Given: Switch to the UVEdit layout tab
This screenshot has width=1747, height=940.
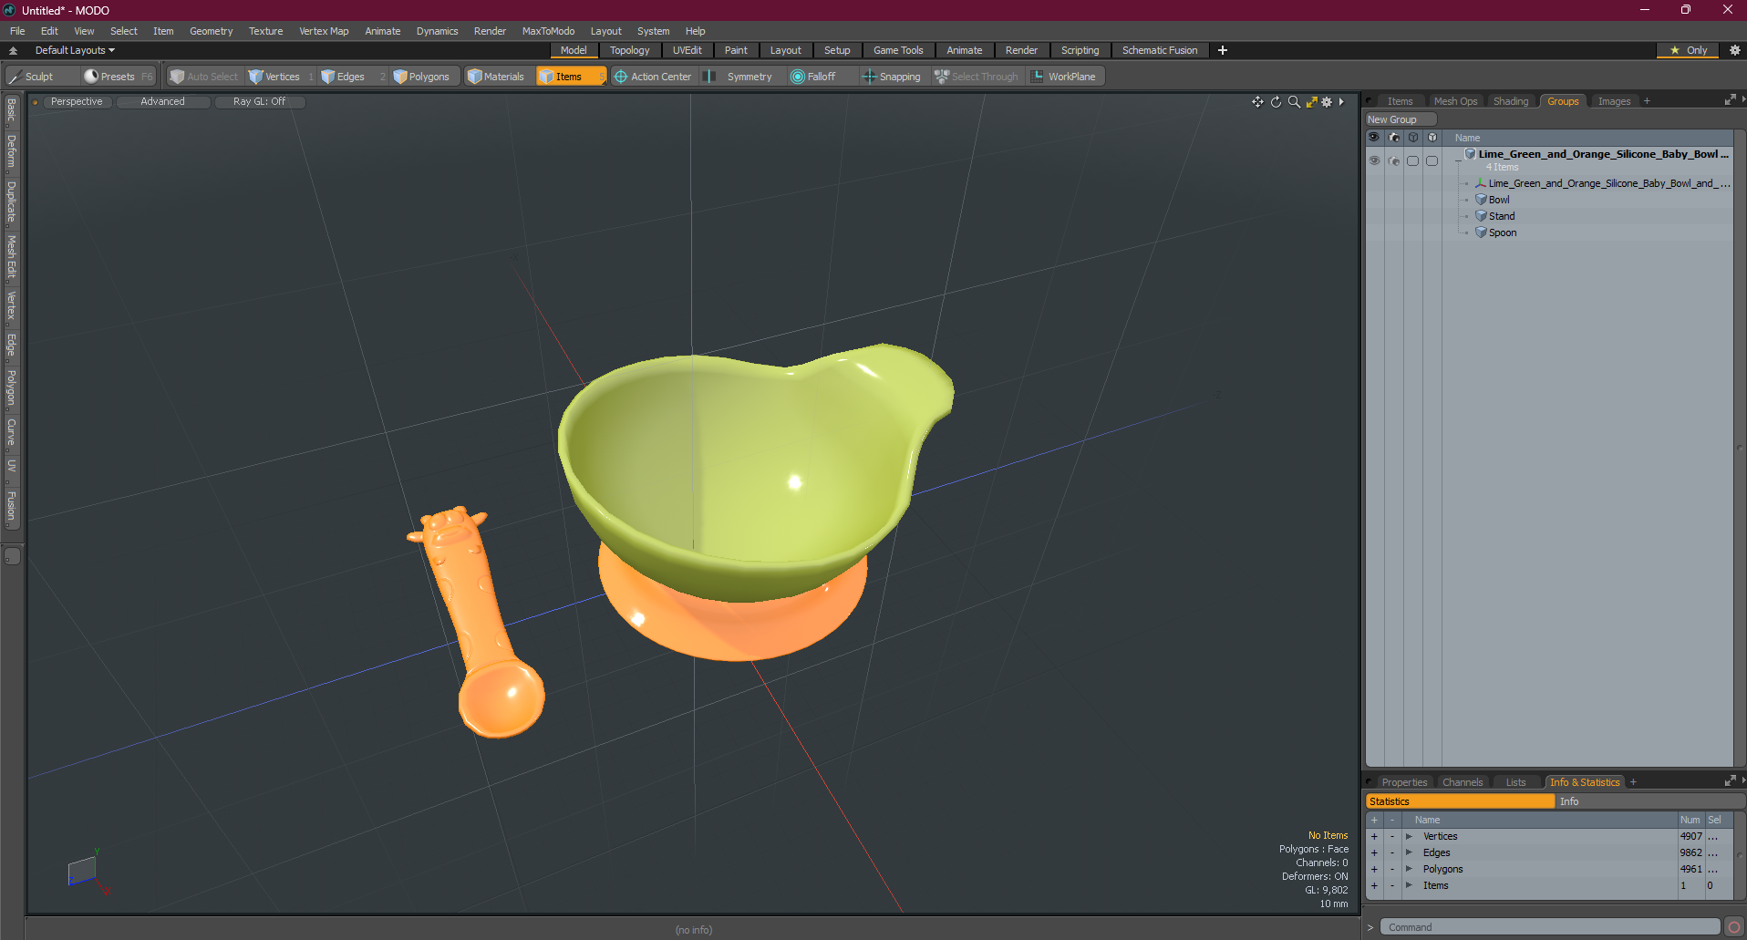Looking at the screenshot, I should click(x=687, y=50).
